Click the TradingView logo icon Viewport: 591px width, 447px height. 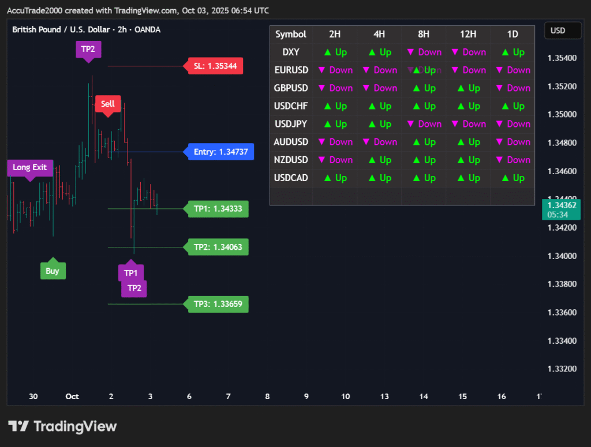pyautogui.click(x=18, y=426)
